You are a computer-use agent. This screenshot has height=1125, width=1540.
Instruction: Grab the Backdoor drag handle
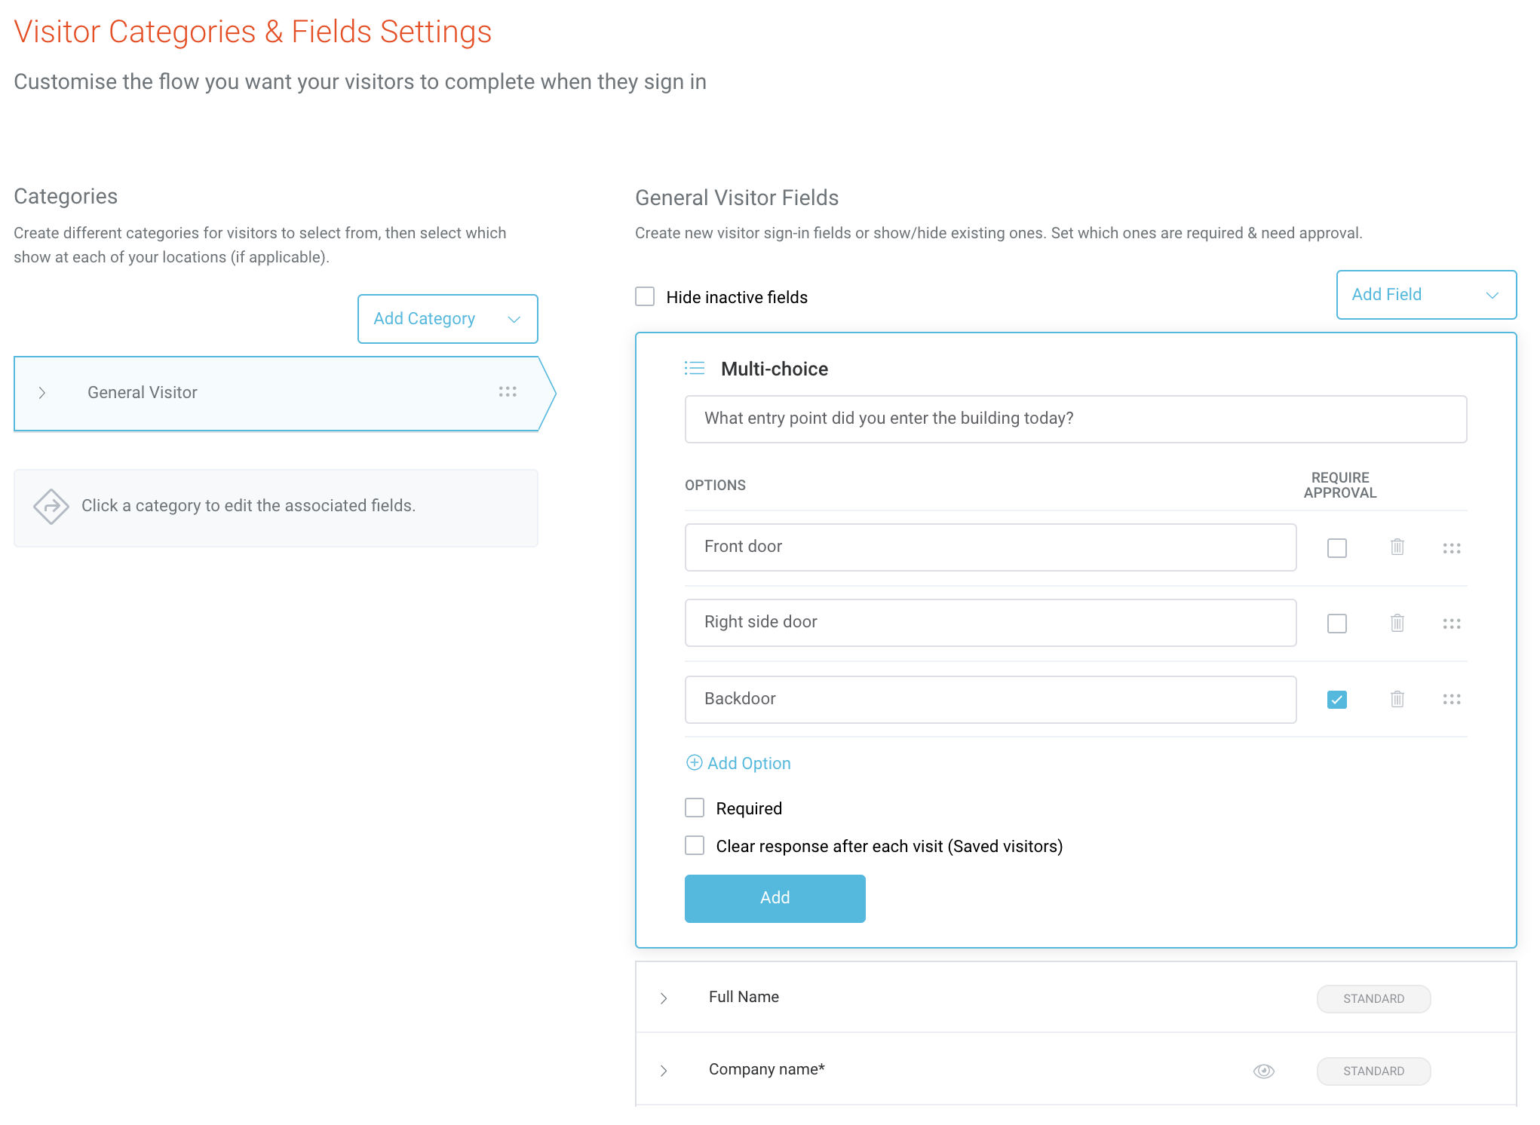(1452, 700)
